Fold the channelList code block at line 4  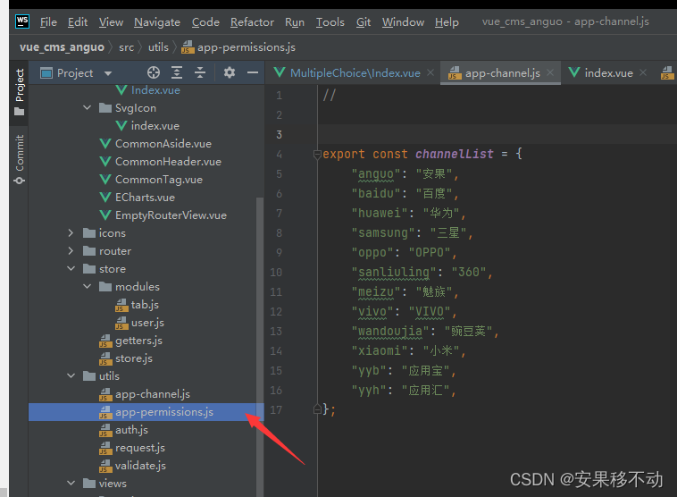(x=316, y=154)
